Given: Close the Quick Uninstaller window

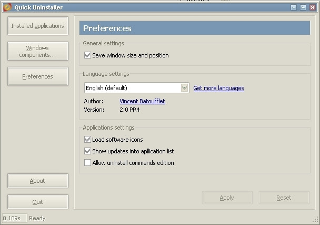Looking at the screenshot, I should coord(313,7).
